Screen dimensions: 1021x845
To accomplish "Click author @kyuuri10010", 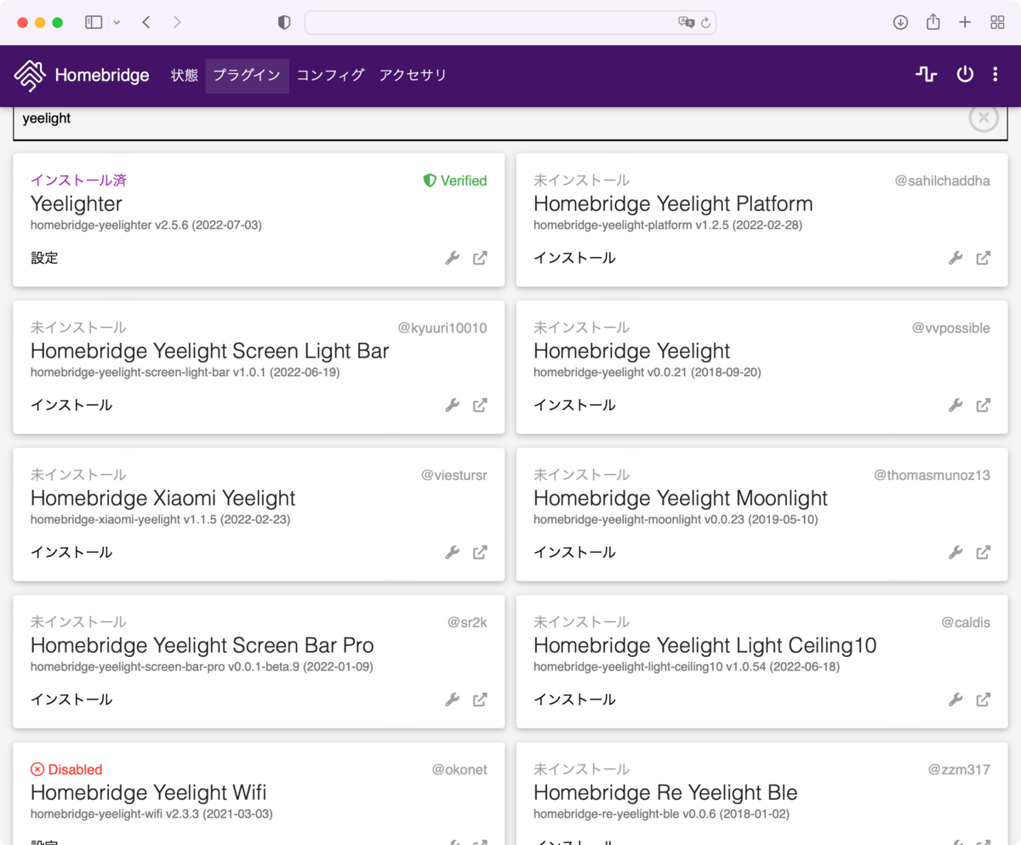I will [442, 328].
